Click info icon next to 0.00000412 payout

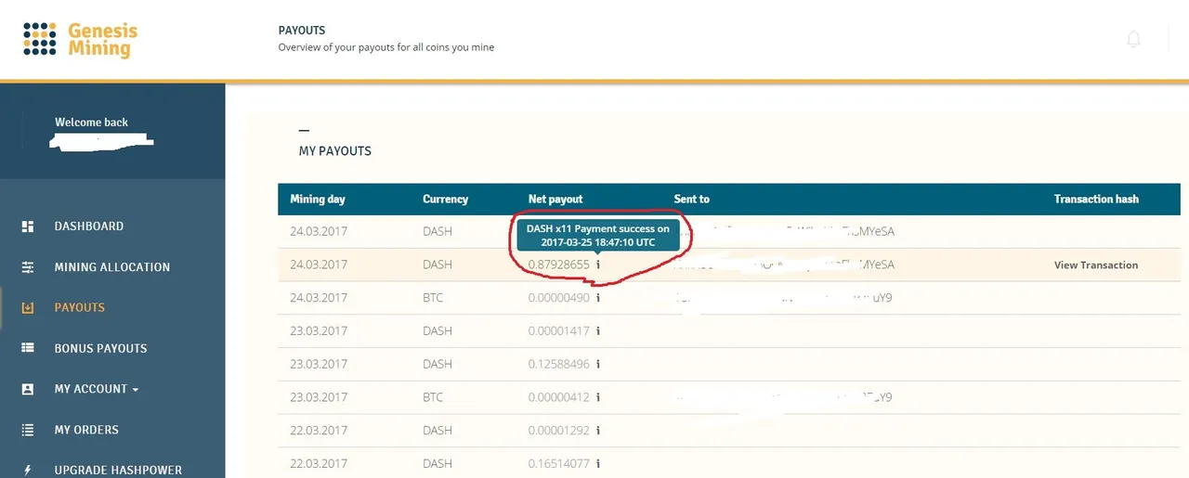[598, 397]
